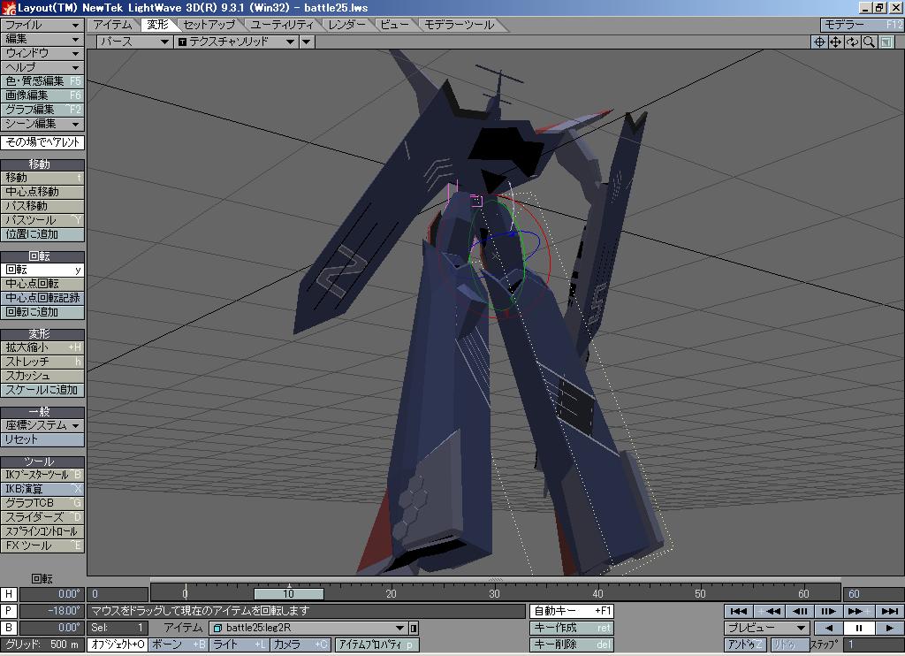Switch to the ビュー (View) tab
This screenshot has width=905, height=656.
(395, 25)
